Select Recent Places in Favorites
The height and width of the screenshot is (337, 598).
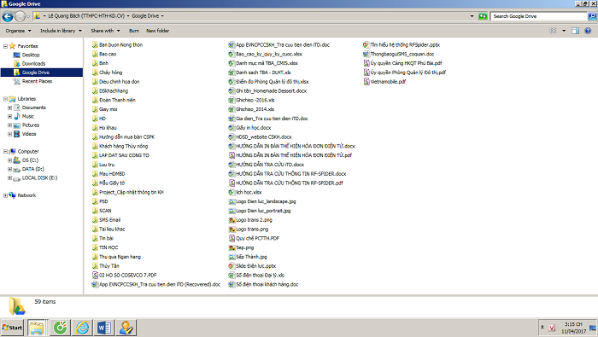(37, 81)
